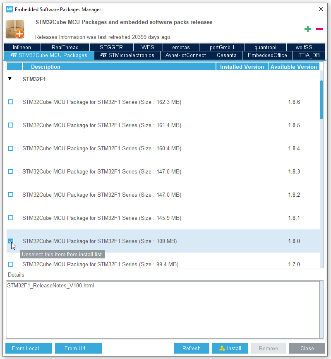Screen dimensions: 331x359
Task: Switch to the STMicroelectronics tab
Action: (127, 55)
